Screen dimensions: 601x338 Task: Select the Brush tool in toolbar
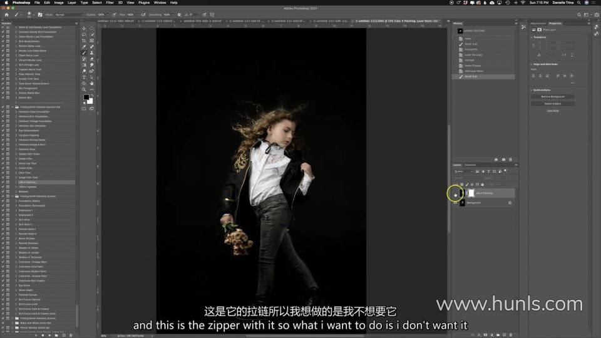coord(84,53)
